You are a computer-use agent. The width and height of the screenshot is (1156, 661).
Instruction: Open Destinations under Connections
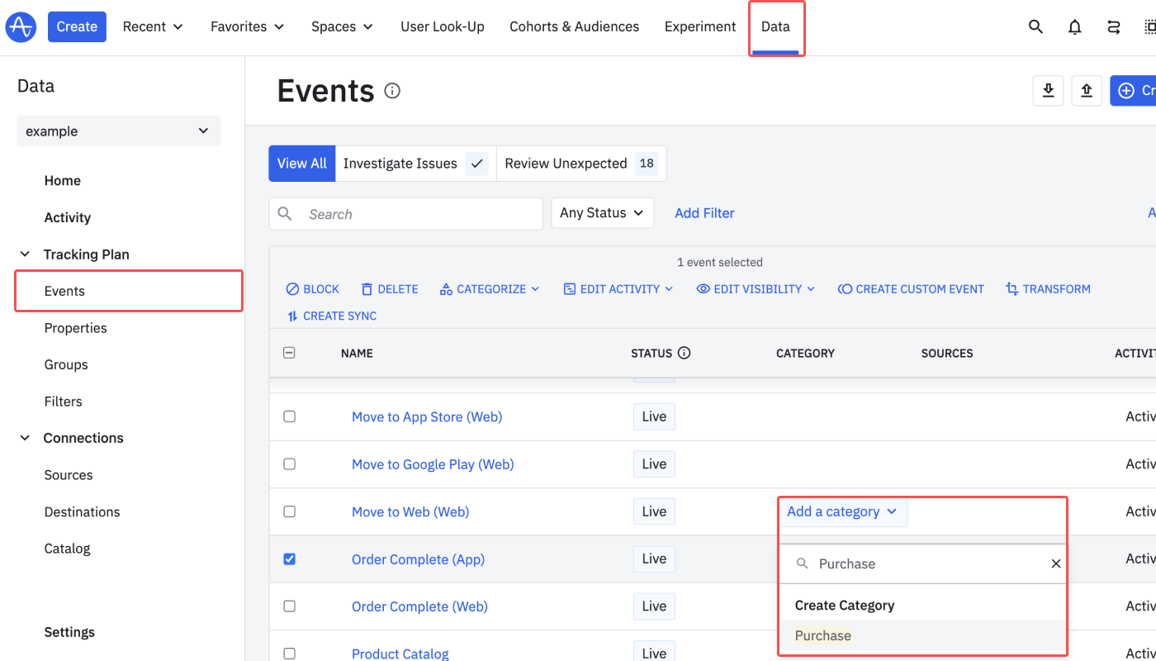(83, 511)
